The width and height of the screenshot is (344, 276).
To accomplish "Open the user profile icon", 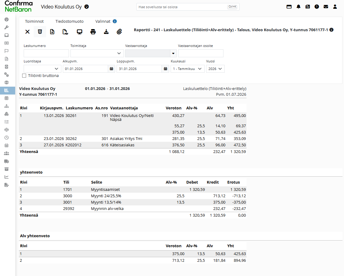I will click(335, 7).
